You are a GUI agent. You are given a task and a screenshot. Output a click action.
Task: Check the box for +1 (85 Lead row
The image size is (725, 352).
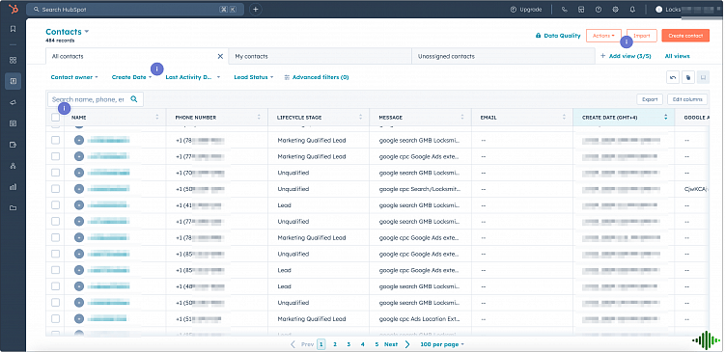[x=55, y=270]
